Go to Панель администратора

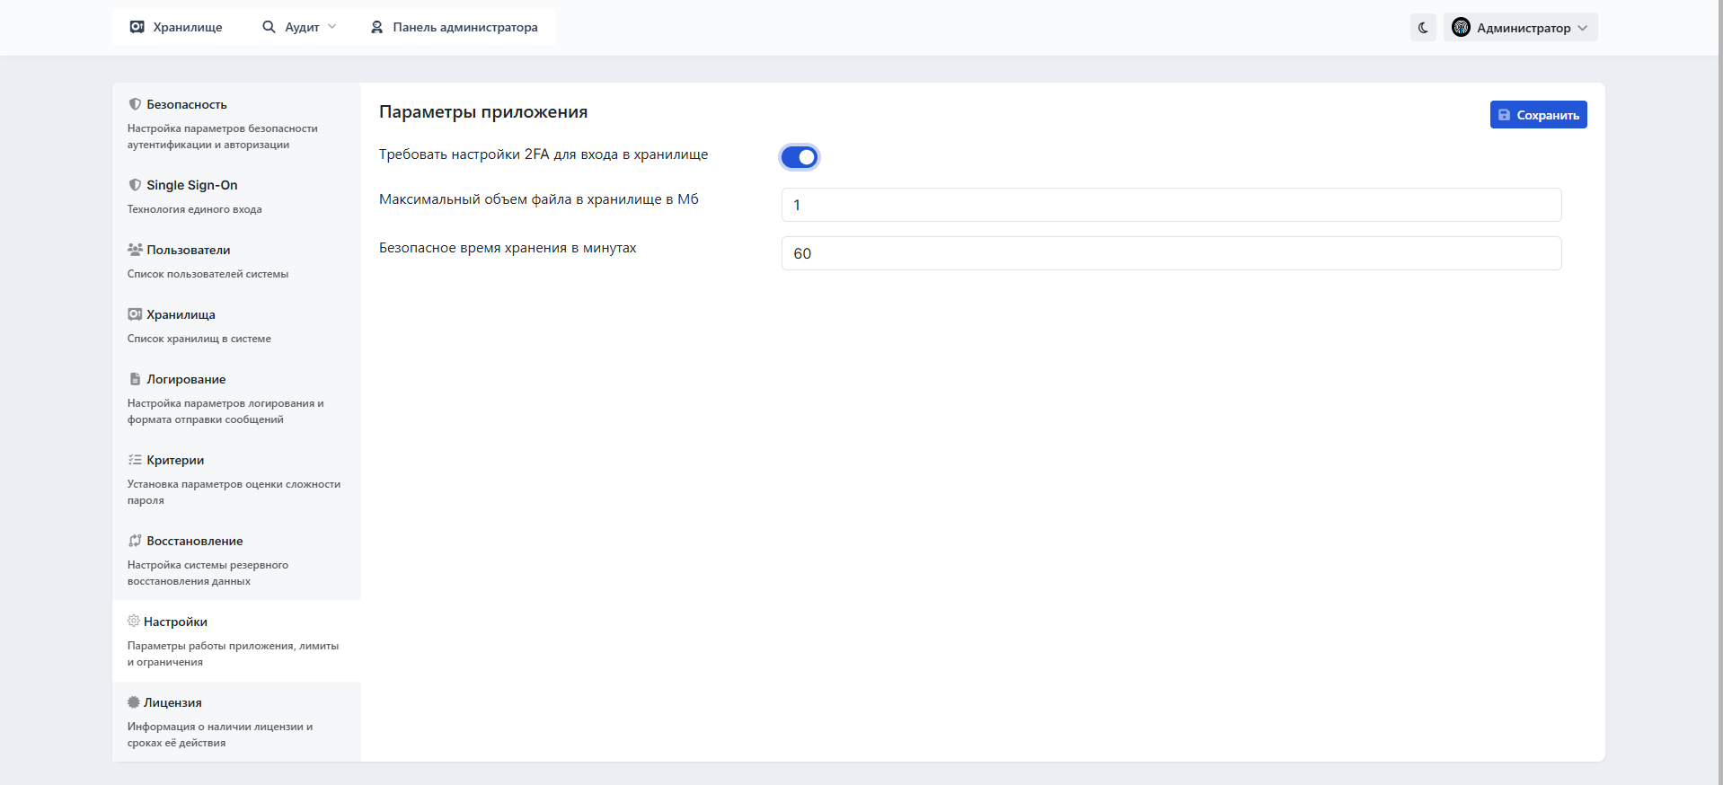pos(455,27)
